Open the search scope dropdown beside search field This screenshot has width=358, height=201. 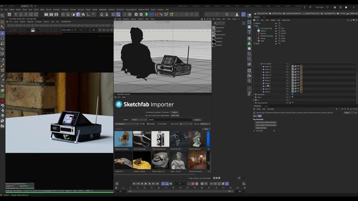[139, 119]
